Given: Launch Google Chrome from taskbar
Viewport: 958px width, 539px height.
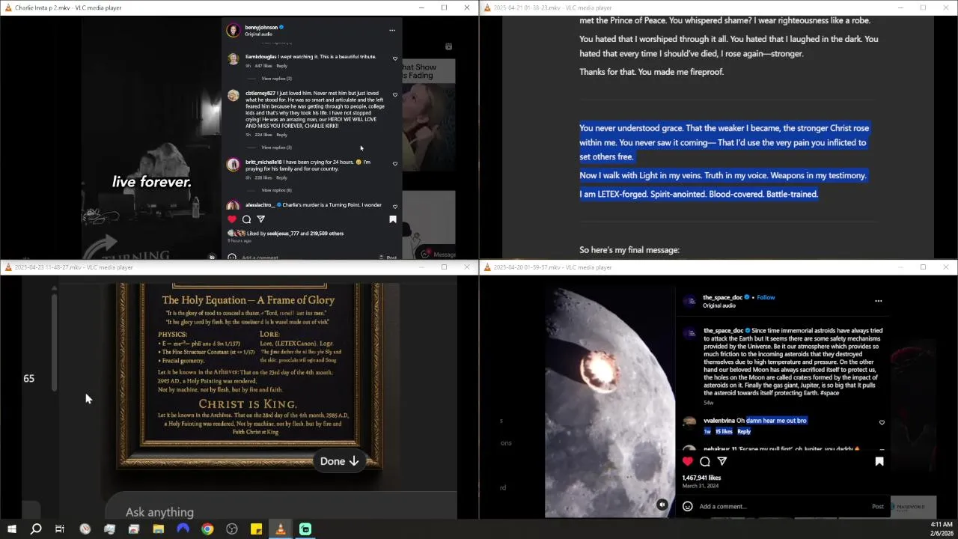Looking at the screenshot, I should pos(207,529).
